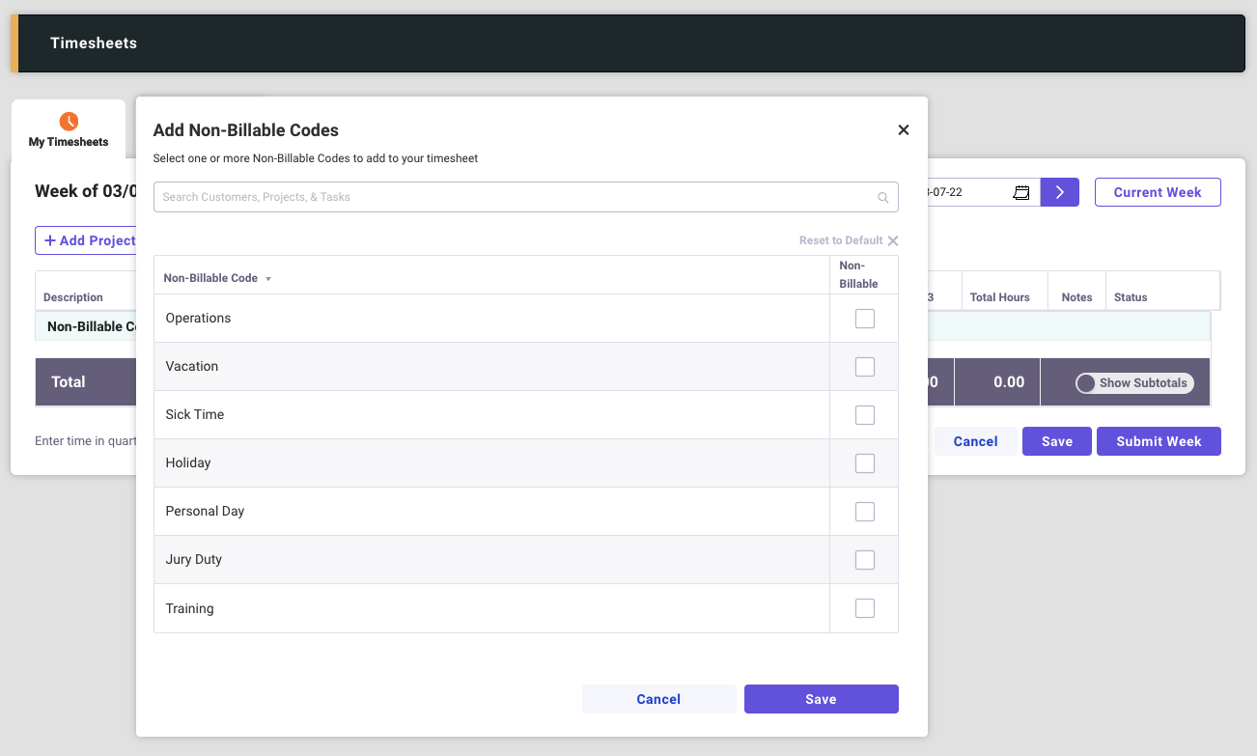Select the Sick Time checkbox
The image size is (1257, 756).
pyautogui.click(x=865, y=415)
